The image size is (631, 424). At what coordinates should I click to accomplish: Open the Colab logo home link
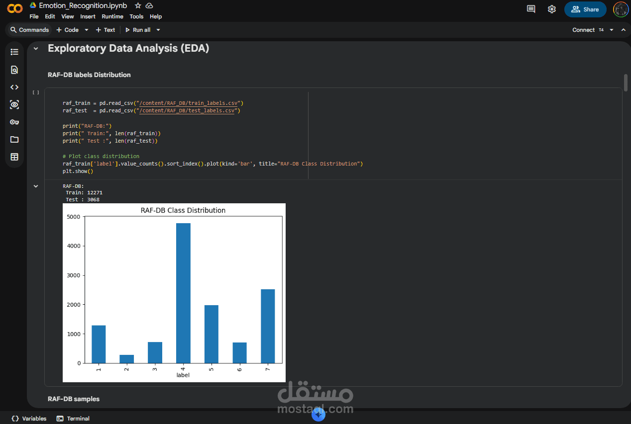[15, 9]
